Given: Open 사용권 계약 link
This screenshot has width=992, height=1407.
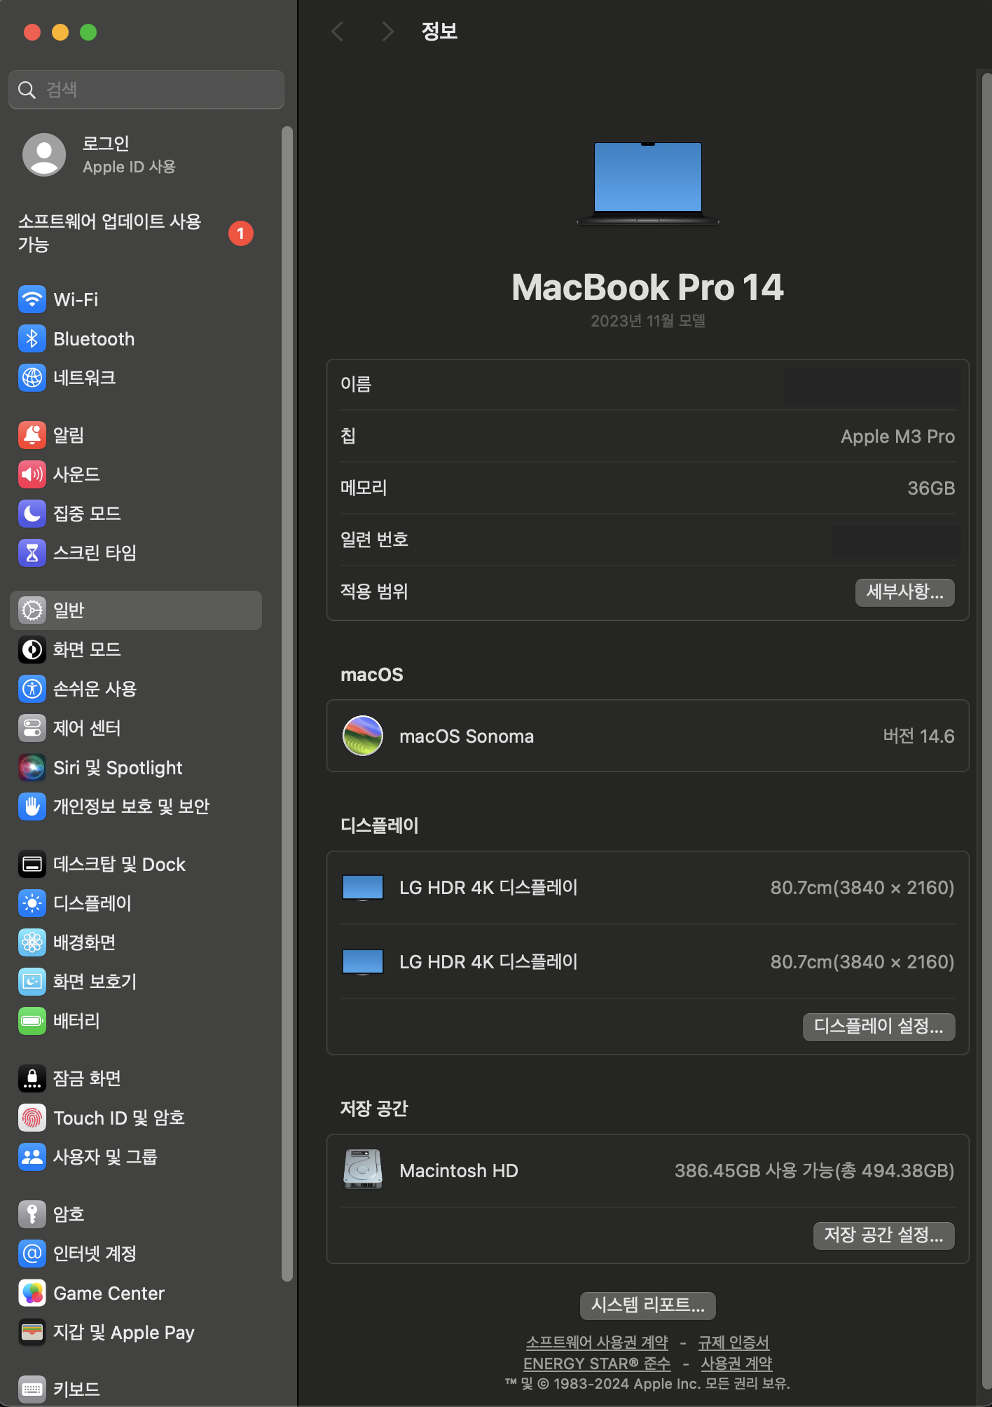Looking at the screenshot, I should point(736,1364).
